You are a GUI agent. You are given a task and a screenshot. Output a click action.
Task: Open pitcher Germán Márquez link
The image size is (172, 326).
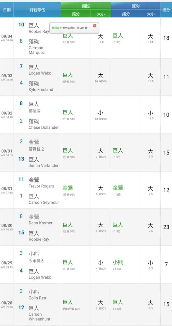[37, 50]
